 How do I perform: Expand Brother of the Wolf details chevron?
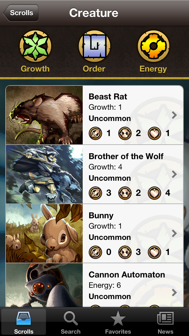(175, 175)
